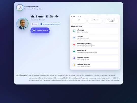137x103 pixels.
Task: Click the location pin icon beside Aptec
Action: coord(32,24)
